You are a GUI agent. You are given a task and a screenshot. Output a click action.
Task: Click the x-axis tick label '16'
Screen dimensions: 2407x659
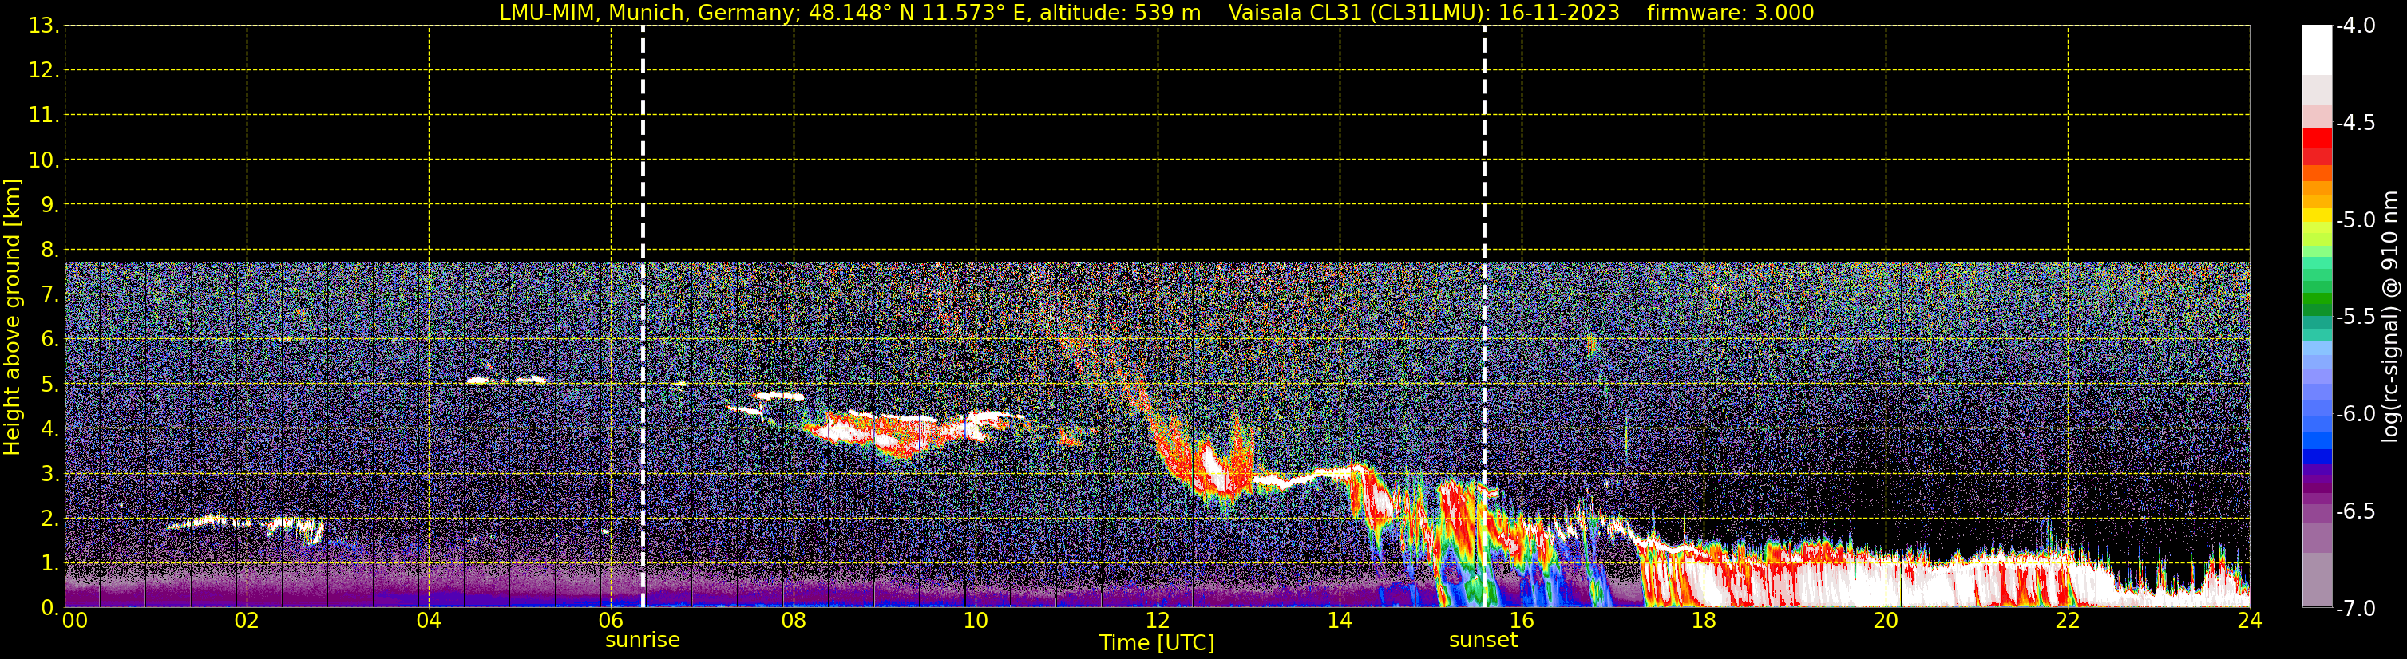pos(1521,621)
